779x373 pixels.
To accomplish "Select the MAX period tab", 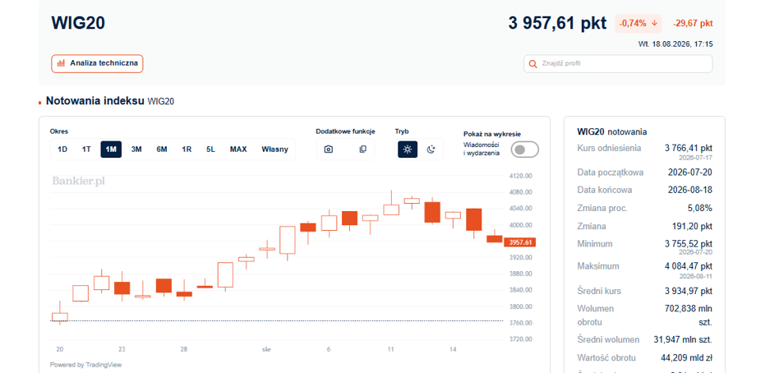I will click(238, 149).
